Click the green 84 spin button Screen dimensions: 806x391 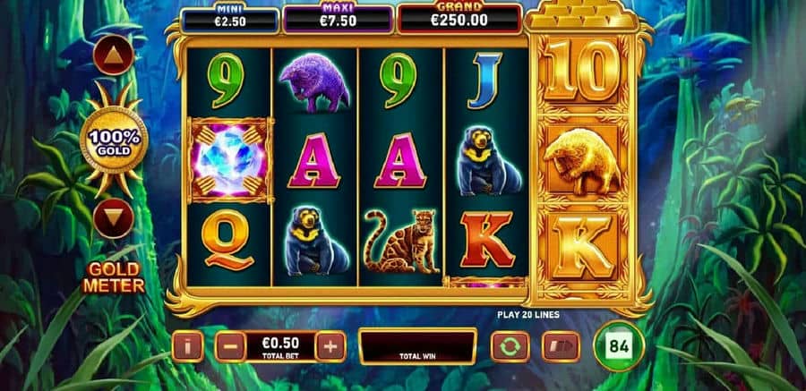tap(619, 346)
